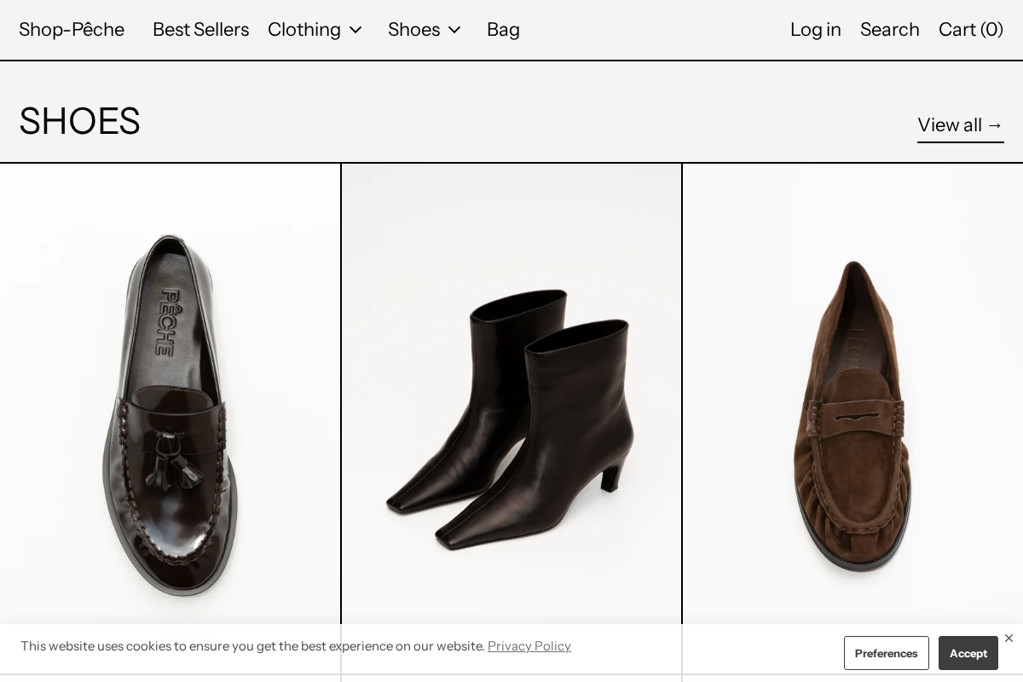
Task: Click the arrow next to View all
Action: tap(994, 124)
